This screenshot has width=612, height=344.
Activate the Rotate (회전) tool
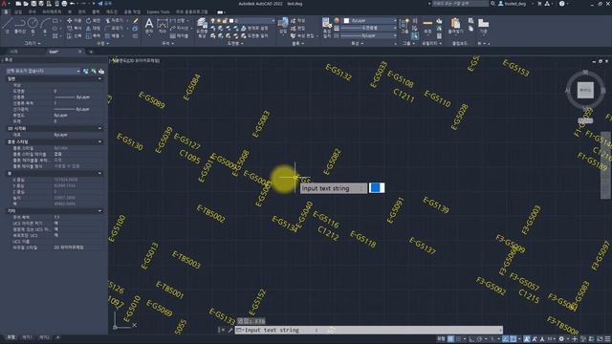click(93, 20)
